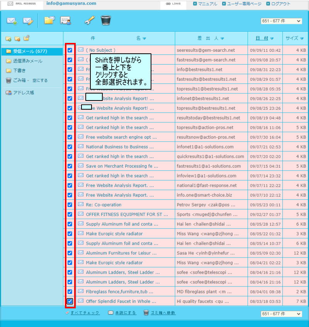Toggle checkbox for 'OFFER FITNESS EQUIPMENT' email
Screen dimensions: 309x327
(x=70, y=214)
